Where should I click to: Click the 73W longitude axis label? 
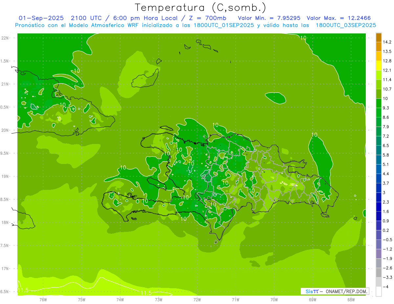click(159, 299)
